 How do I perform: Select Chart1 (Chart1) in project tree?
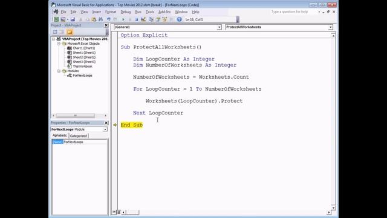[84, 48]
